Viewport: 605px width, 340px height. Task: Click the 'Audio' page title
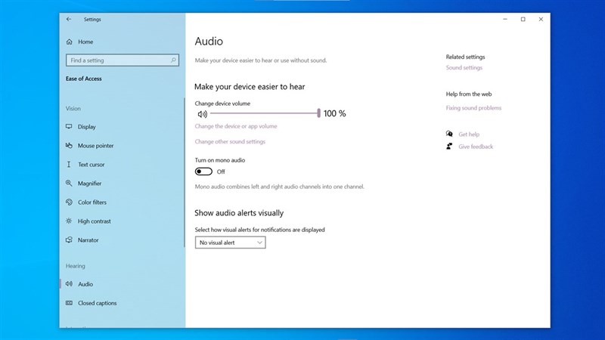[x=209, y=42]
